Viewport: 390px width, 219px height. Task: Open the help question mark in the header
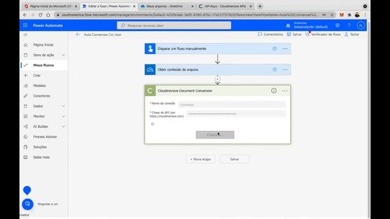[349, 26]
